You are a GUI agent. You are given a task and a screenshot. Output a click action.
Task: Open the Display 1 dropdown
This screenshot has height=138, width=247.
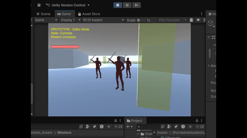tap(70, 20)
